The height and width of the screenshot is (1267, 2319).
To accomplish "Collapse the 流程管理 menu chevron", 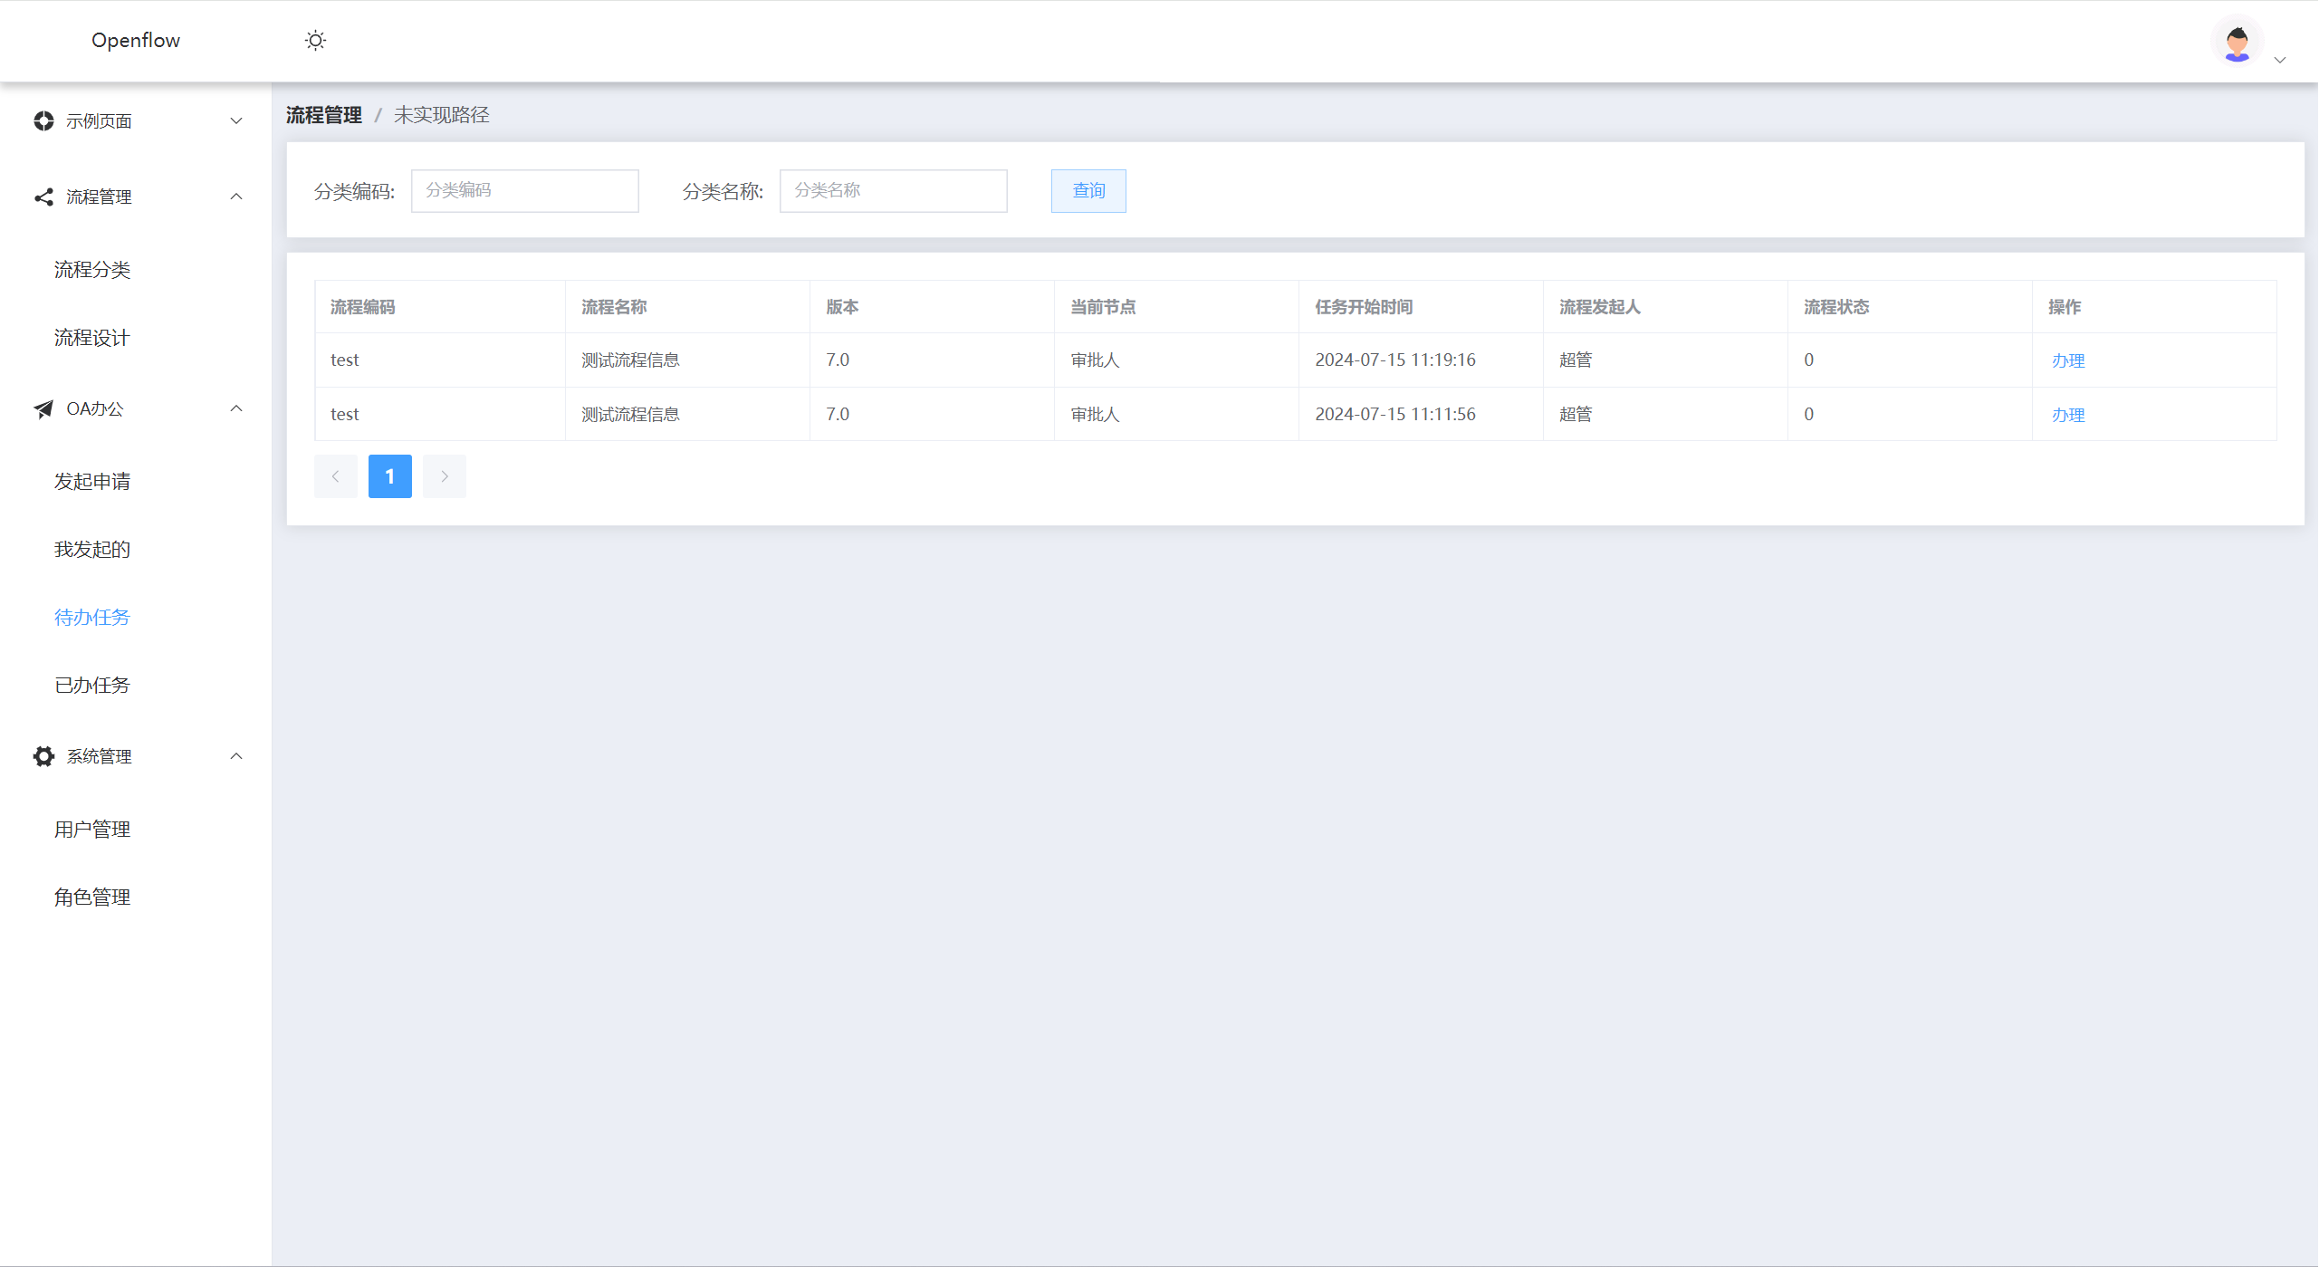I will coord(236,197).
